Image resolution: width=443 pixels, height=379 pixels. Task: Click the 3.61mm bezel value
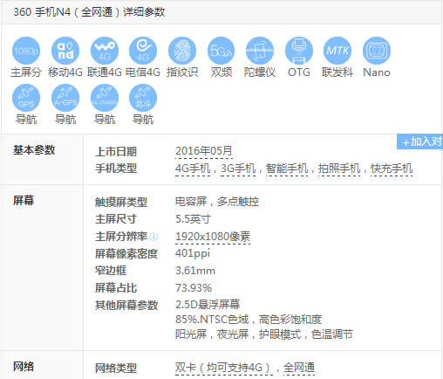coord(195,271)
